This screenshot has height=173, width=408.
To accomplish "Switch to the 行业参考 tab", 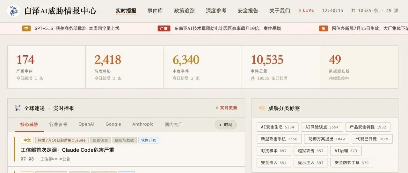I will [58, 124].
